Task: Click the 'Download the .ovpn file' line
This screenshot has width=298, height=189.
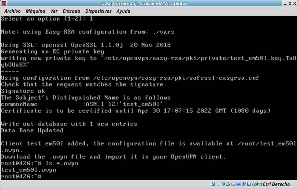Action: [x=113, y=157]
